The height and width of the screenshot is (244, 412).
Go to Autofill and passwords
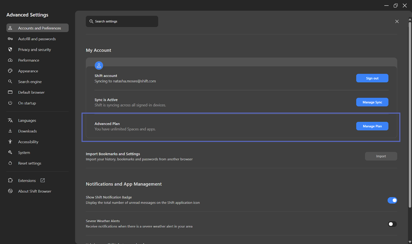(x=38, y=39)
